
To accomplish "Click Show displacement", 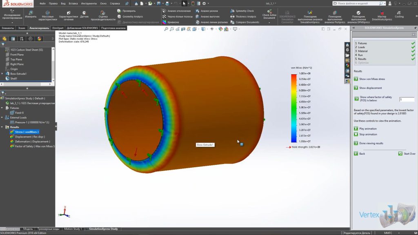I will pos(368,88).
